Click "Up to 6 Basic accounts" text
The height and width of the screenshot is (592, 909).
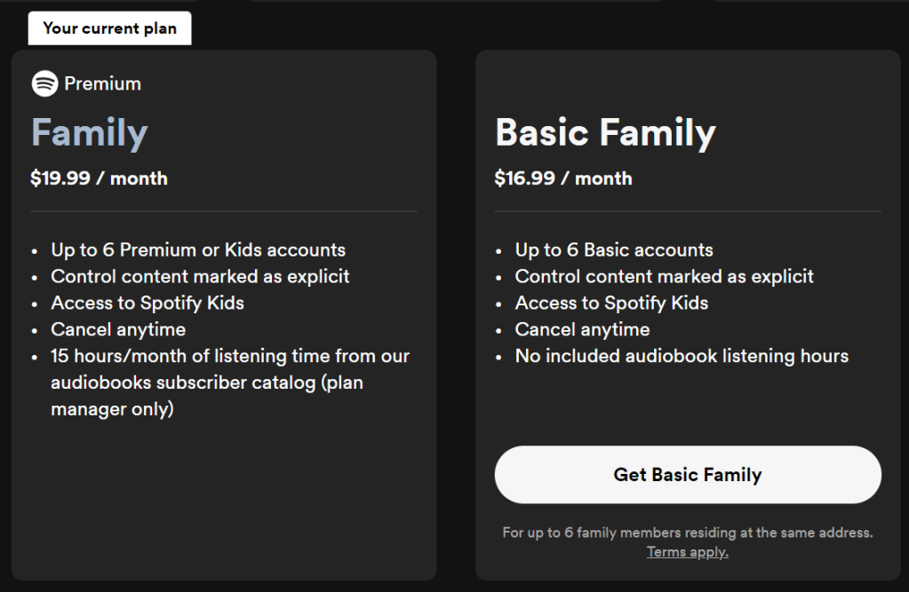tap(614, 249)
